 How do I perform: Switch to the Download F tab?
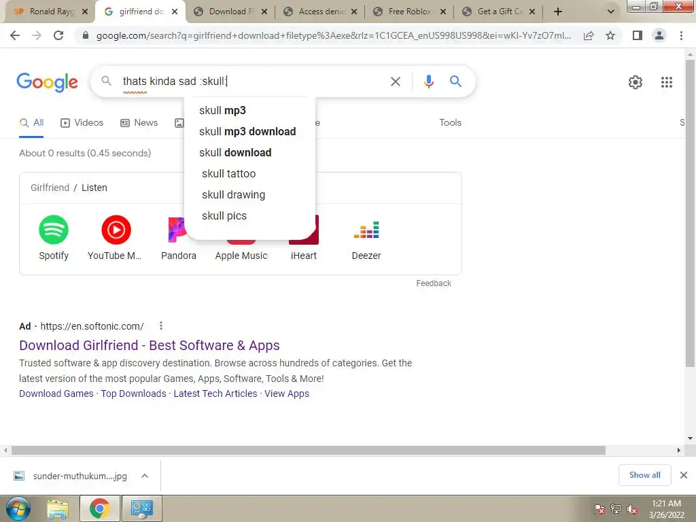(227, 12)
